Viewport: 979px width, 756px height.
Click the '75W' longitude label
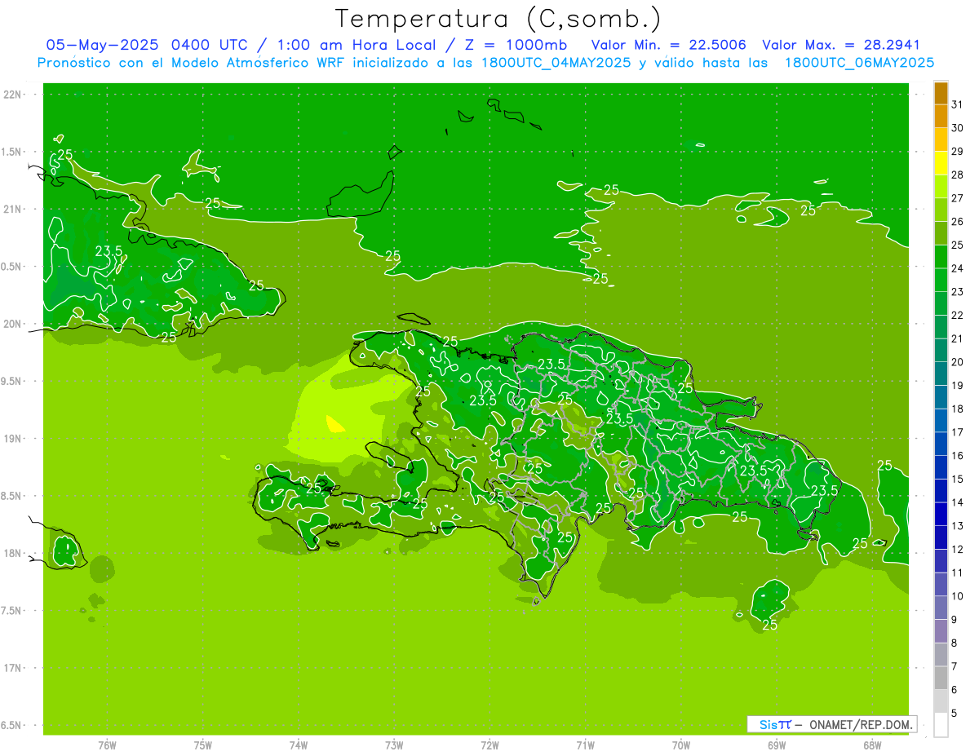pos(203,745)
